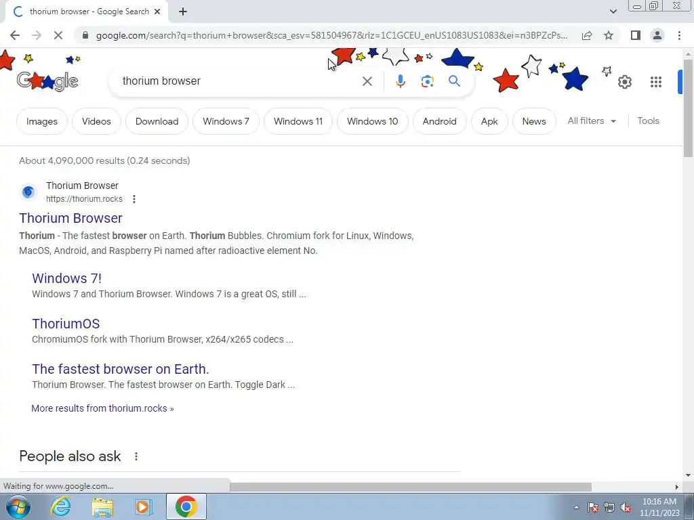Click the Thorium Browser site favicon
The height and width of the screenshot is (520, 694).
tap(28, 192)
